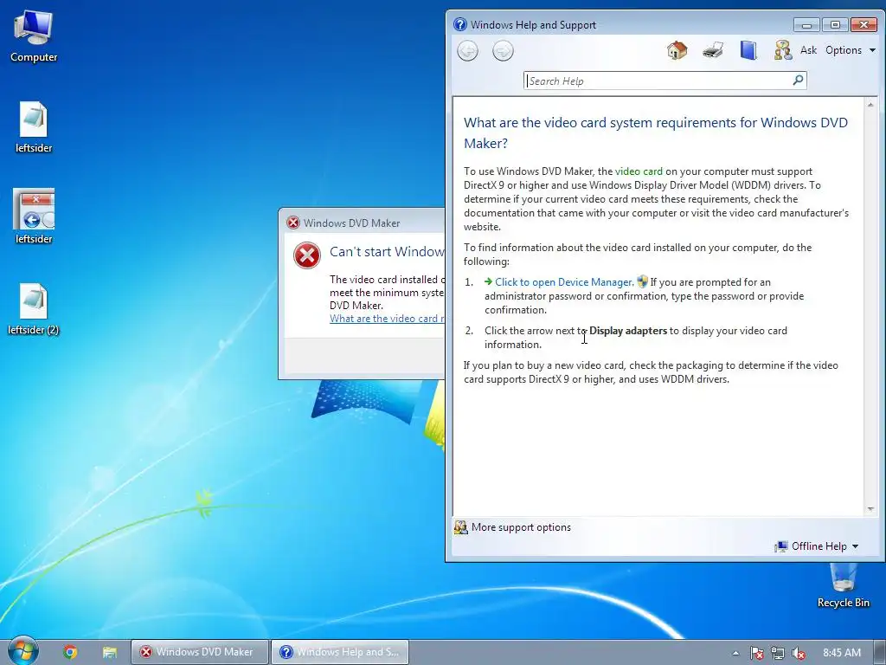
Task: Click 'What are the video card' link in DVD Maker dialog
Action: click(x=387, y=319)
